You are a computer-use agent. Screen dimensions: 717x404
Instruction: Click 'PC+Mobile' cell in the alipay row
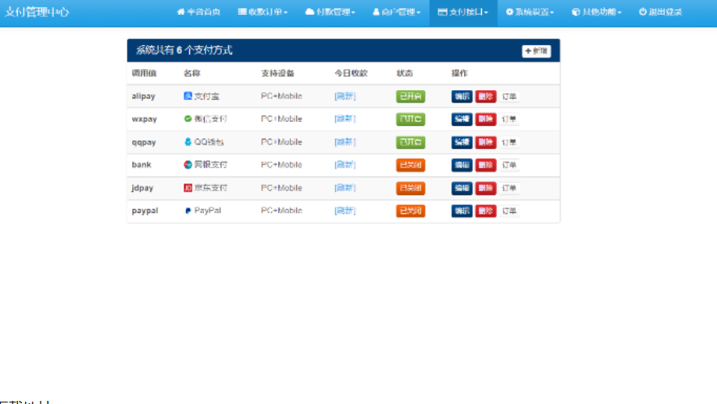click(282, 96)
